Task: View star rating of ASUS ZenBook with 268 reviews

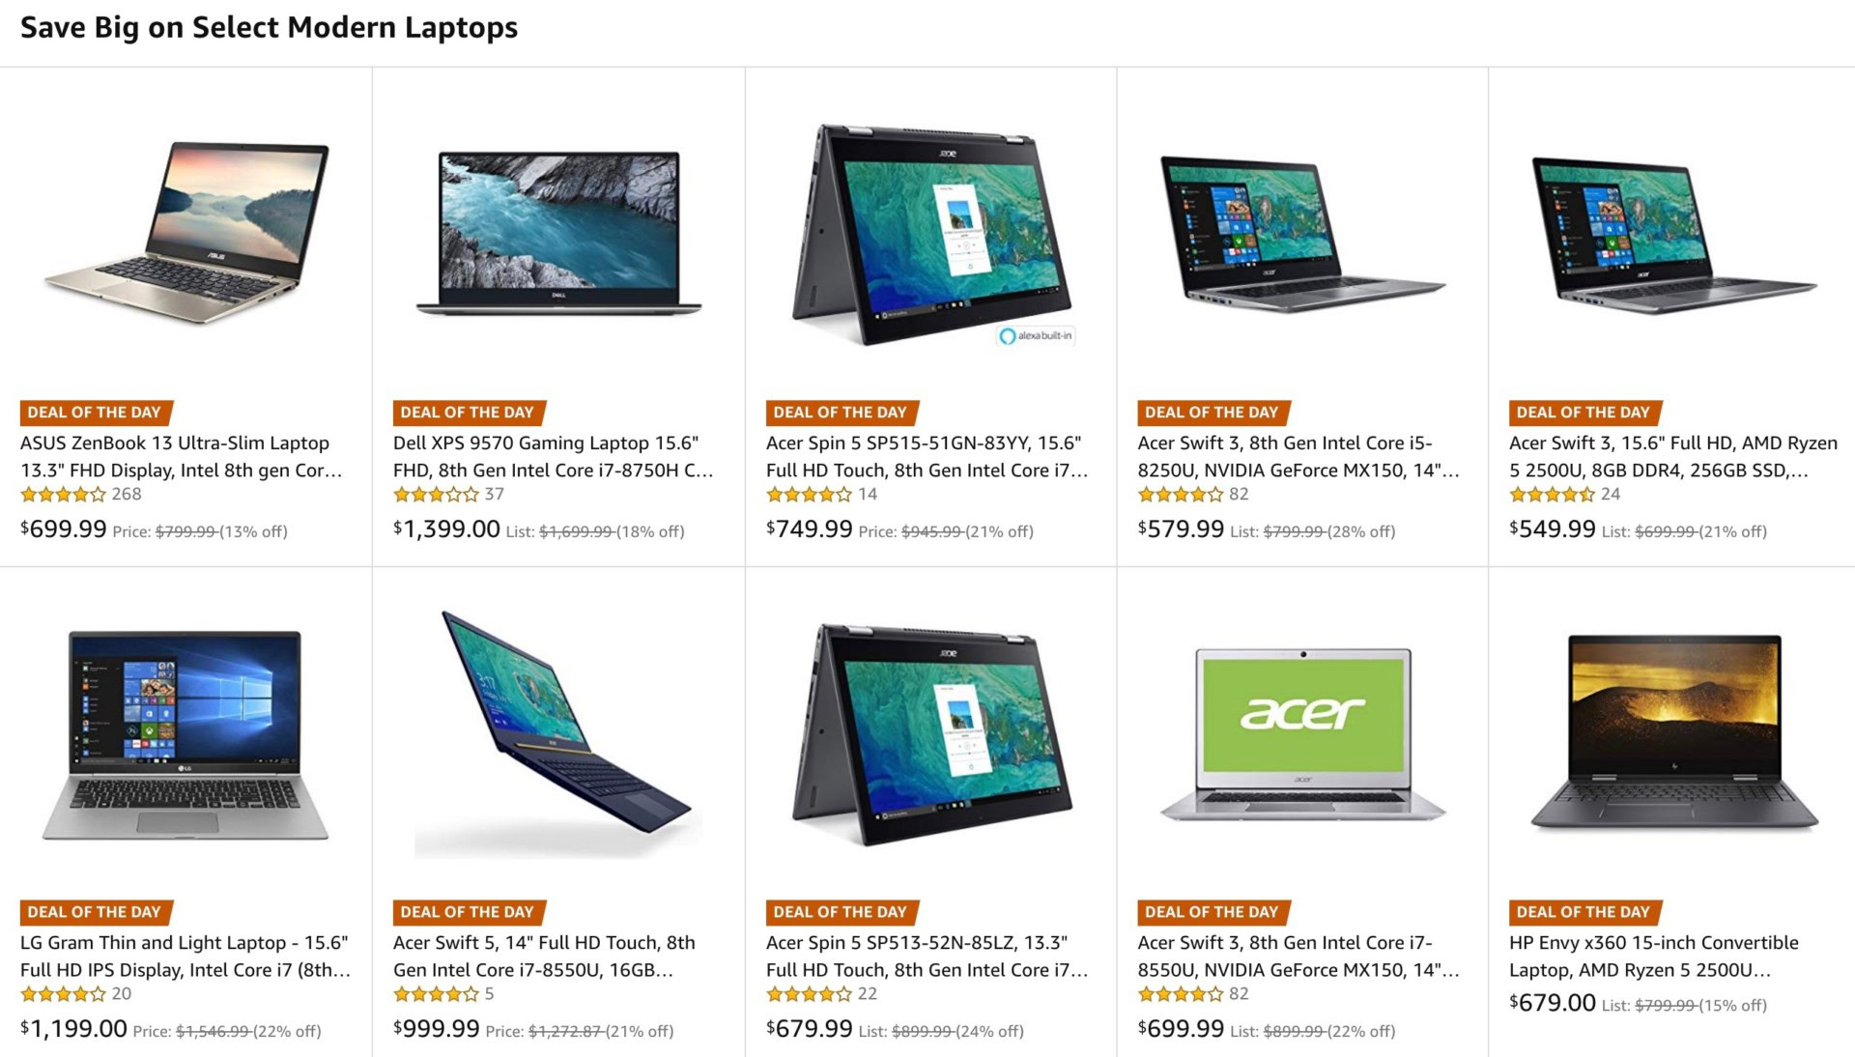Action: coord(63,495)
